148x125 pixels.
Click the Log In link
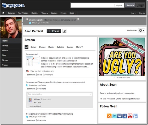pos(134,13)
